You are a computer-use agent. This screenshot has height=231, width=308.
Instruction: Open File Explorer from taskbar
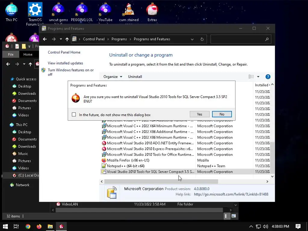(50, 226)
